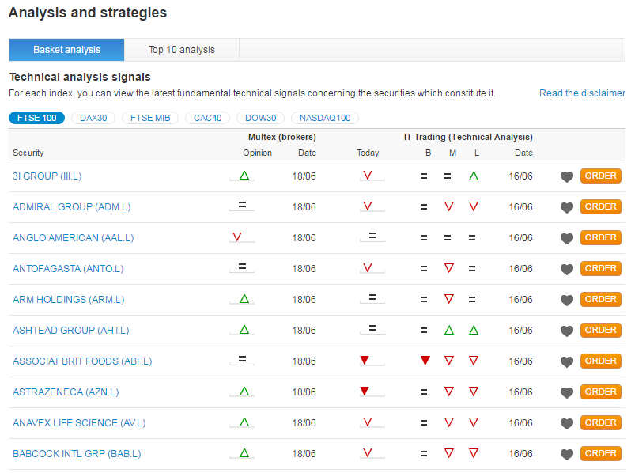Click Technical analysis signals heading
This screenshot has height=473, width=631.
(x=80, y=77)
